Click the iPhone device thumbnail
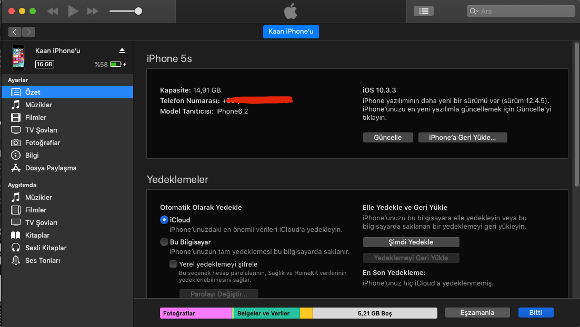This screenshot has height=327, width=580. [x=18, y=58]
